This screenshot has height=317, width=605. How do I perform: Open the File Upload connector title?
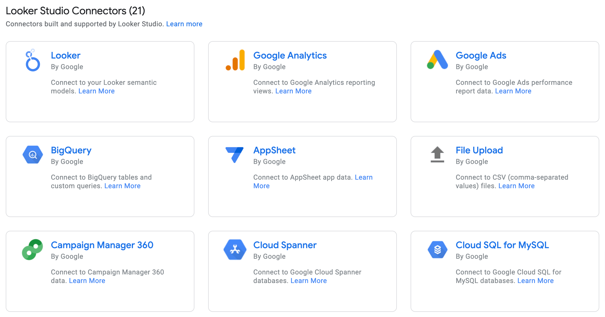479,150
